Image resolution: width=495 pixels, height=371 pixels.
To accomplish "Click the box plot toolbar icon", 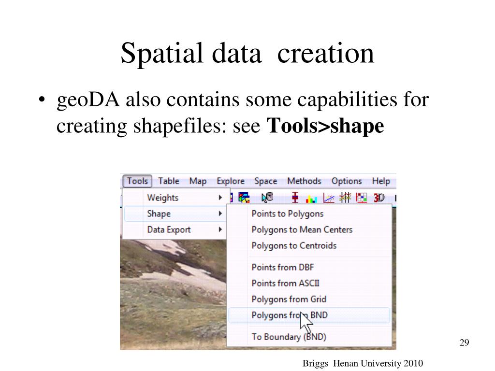I will click(x=295, y=198).
